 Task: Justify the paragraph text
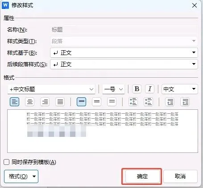click(x=60, y=102)
